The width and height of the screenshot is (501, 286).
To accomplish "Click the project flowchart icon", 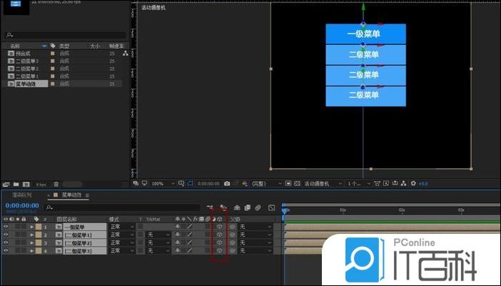I will [x=126, y=53].
